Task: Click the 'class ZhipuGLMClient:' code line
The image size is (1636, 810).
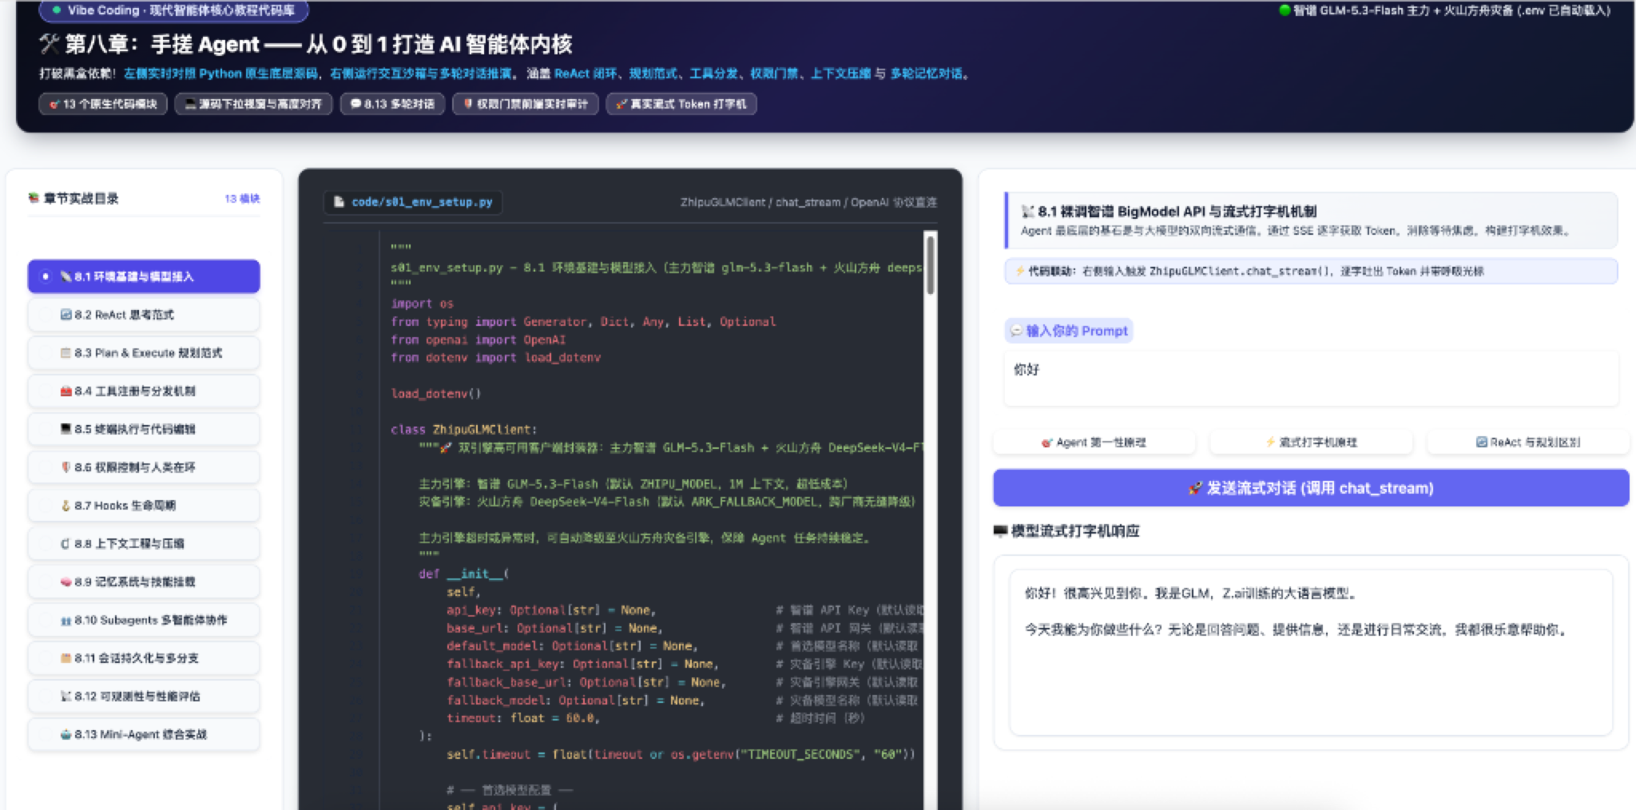Action: pos(463,430)
